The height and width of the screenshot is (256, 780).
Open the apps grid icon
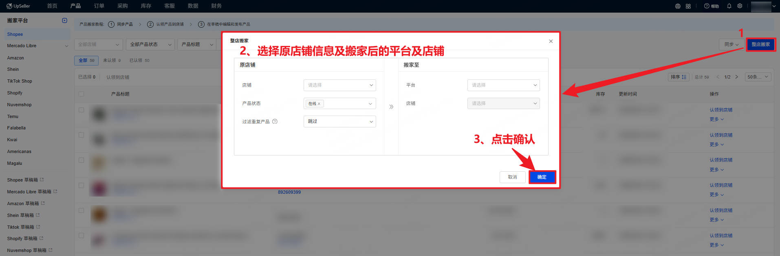[688, 6]
